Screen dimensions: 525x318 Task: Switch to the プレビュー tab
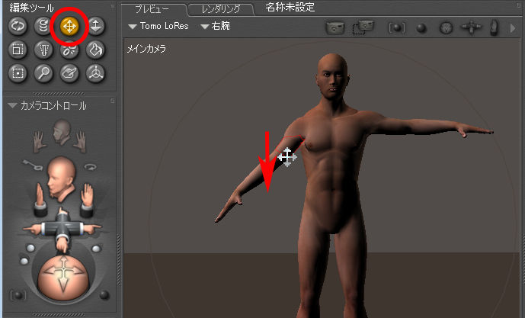(152, 9)
